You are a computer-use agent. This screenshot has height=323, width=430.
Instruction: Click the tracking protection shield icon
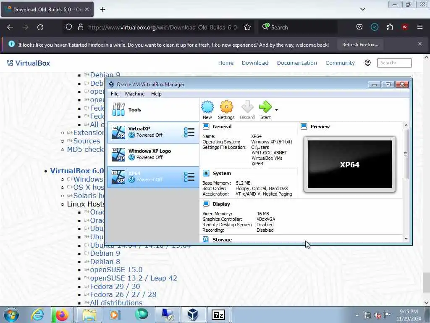click(69, 27)
